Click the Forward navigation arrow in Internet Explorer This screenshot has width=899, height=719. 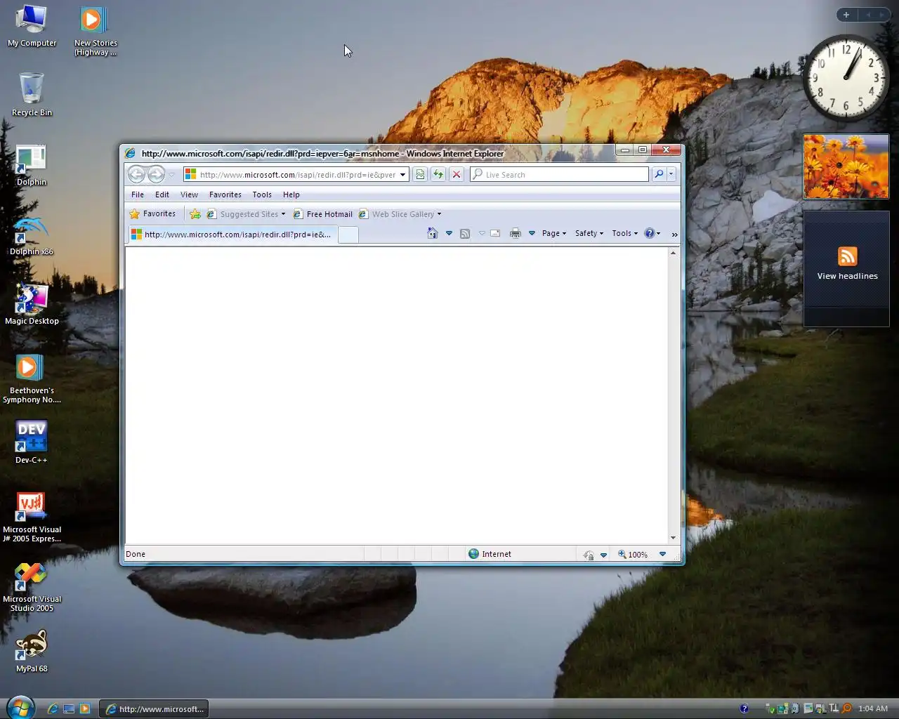(156, 174)
